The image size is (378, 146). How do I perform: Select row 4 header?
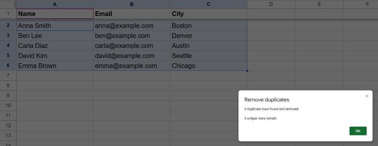(8, 46)
